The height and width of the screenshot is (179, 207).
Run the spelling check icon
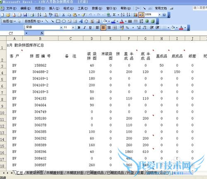pos(51,15)
